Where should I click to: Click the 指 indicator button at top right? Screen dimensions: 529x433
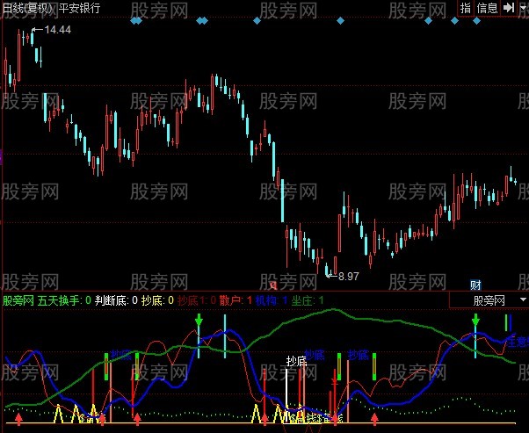466,7
